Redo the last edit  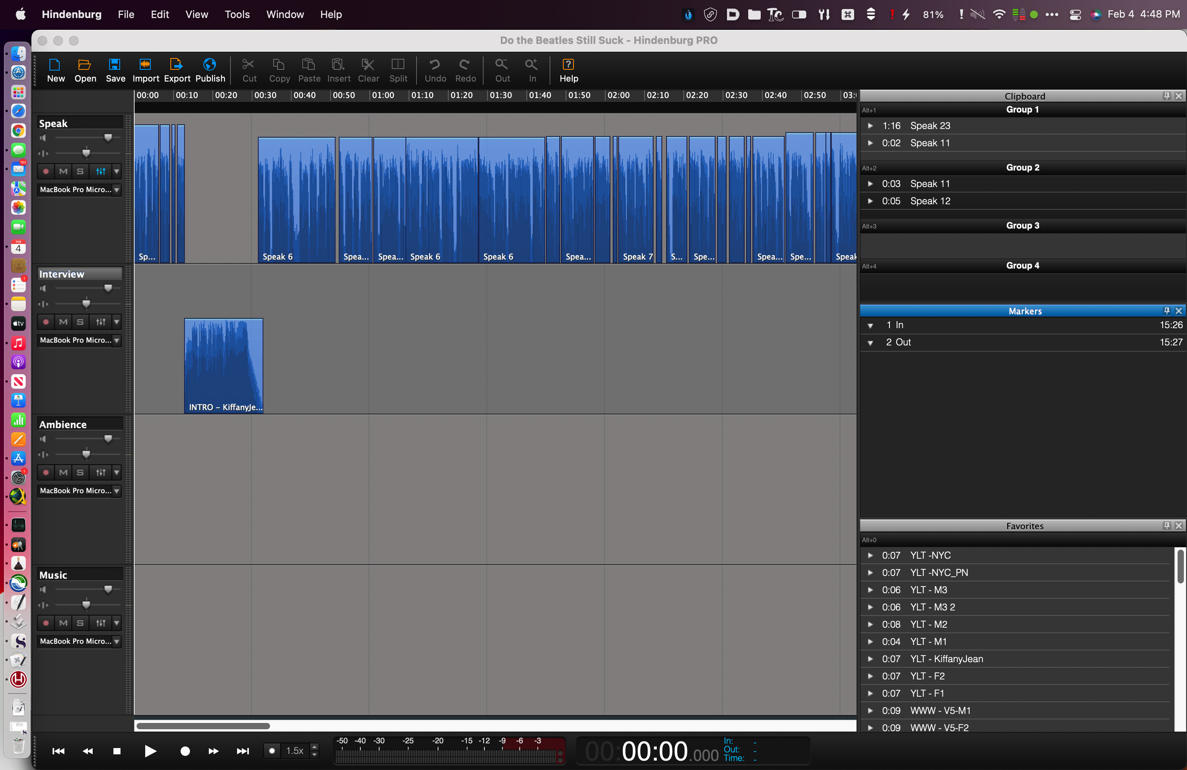(465, 70)
